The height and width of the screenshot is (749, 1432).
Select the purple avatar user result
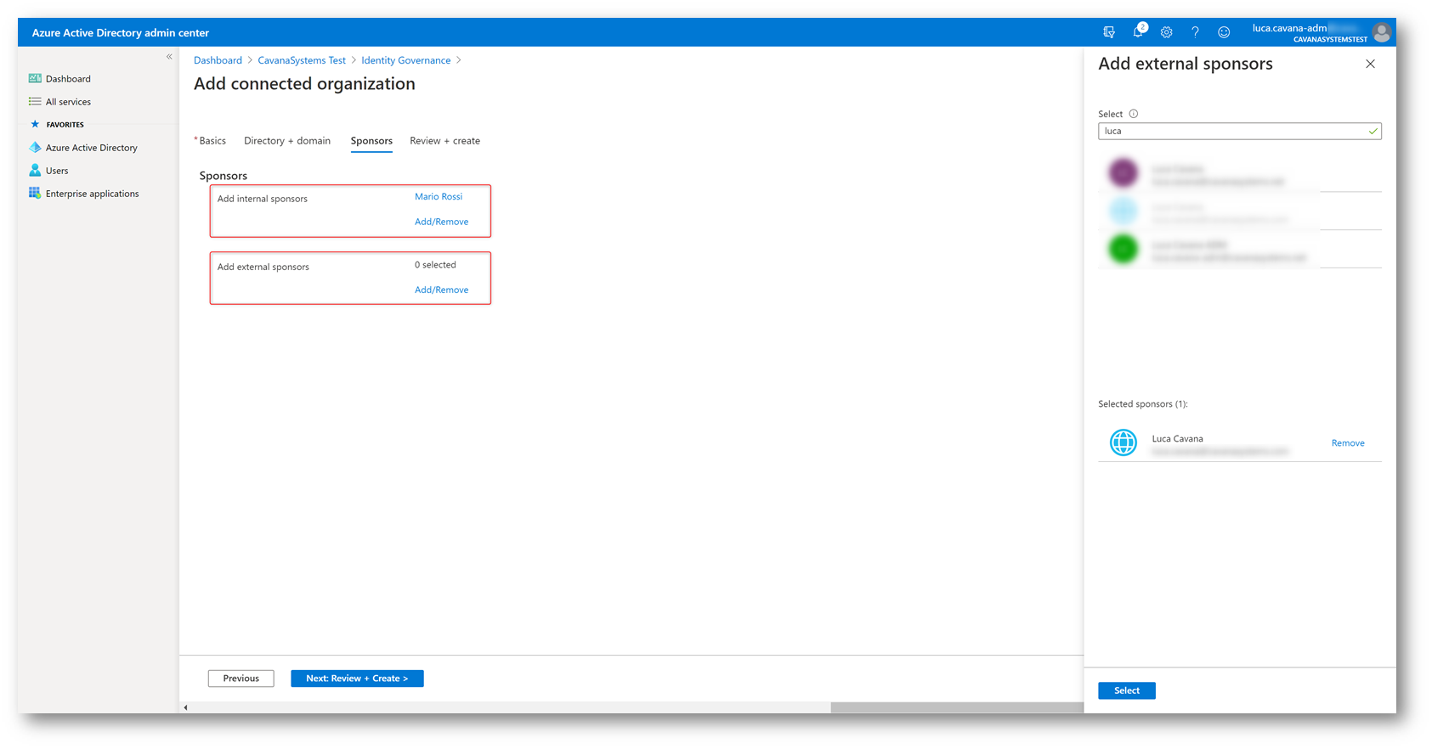1239,173
